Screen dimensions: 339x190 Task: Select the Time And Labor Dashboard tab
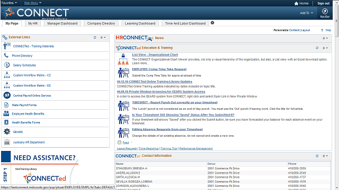pos(185,23)
